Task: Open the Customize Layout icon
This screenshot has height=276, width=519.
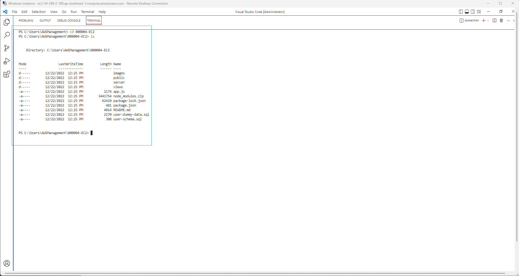Action: (x=479, y=12)
